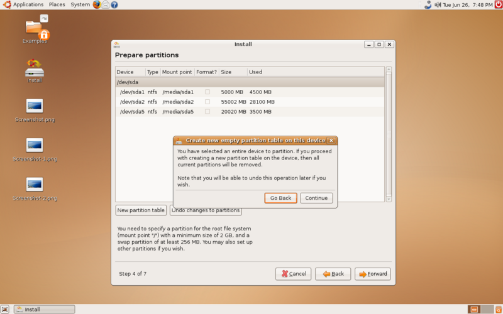Screen dimensions: 503x314
Task: Open the Firefox browser launcher icon
Action: [97, 4]
